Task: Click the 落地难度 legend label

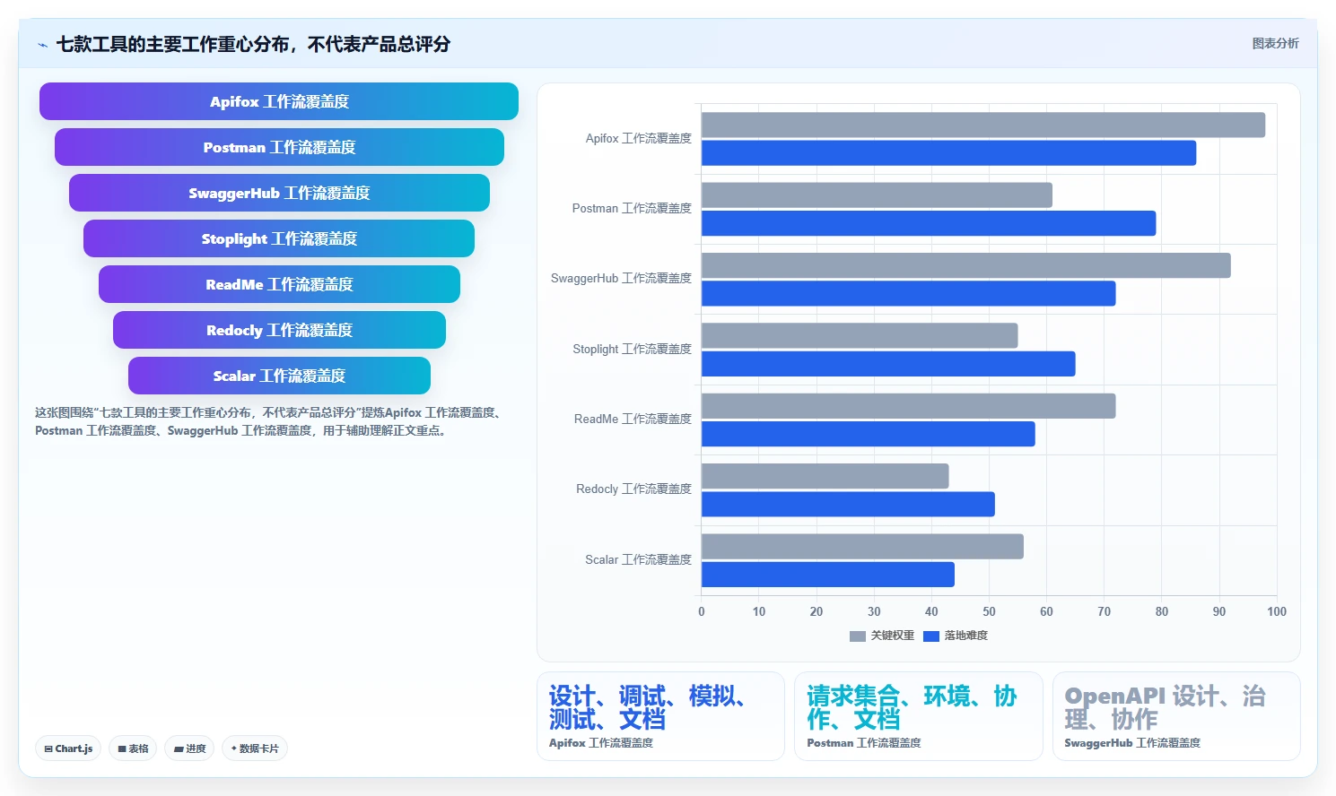Action: (966, 636)
